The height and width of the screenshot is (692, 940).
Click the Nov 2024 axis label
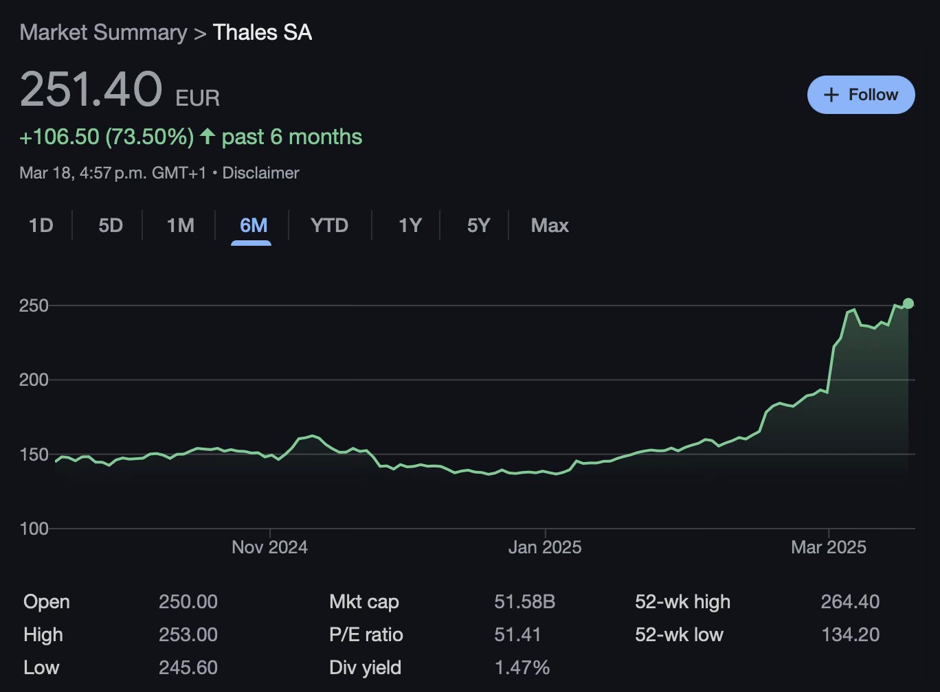pyautogui.click(x=269, y=547)
